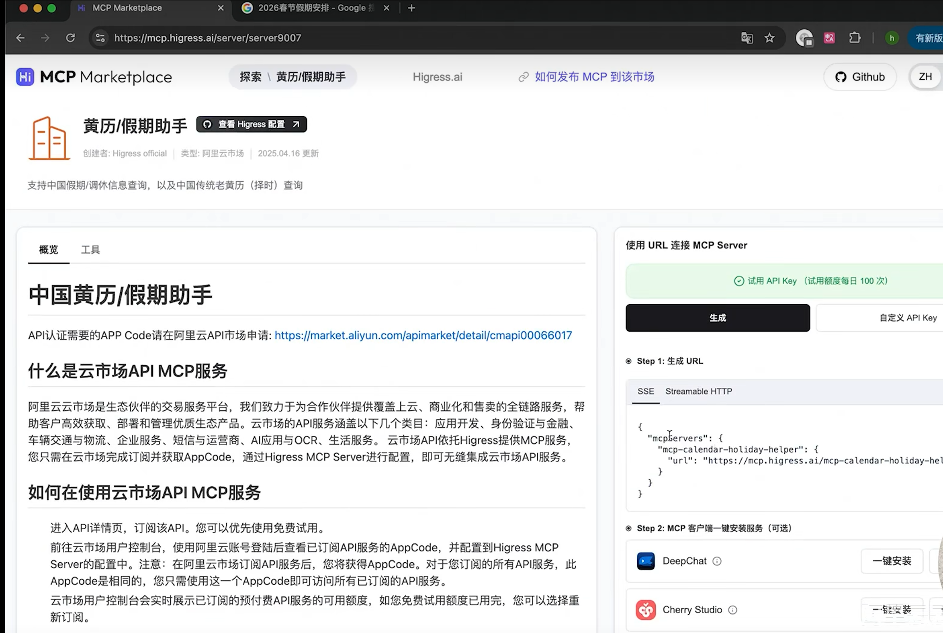Image resolution: width=943 pixels, height=633 pixels.
Task: Go back with the browser back arrow
Action: [20, 38]
